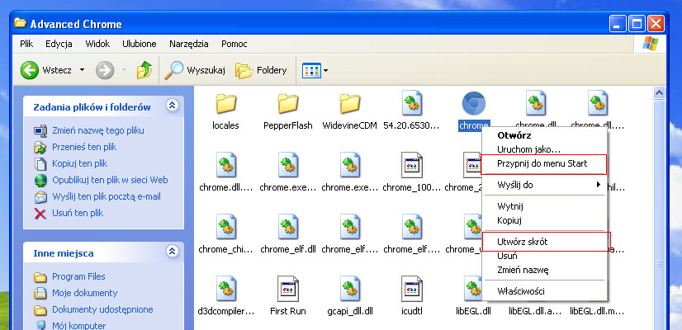Select the WidevineCDM folder icon
The height and width of the screenshot is (330, 682).
pos(350,103)
